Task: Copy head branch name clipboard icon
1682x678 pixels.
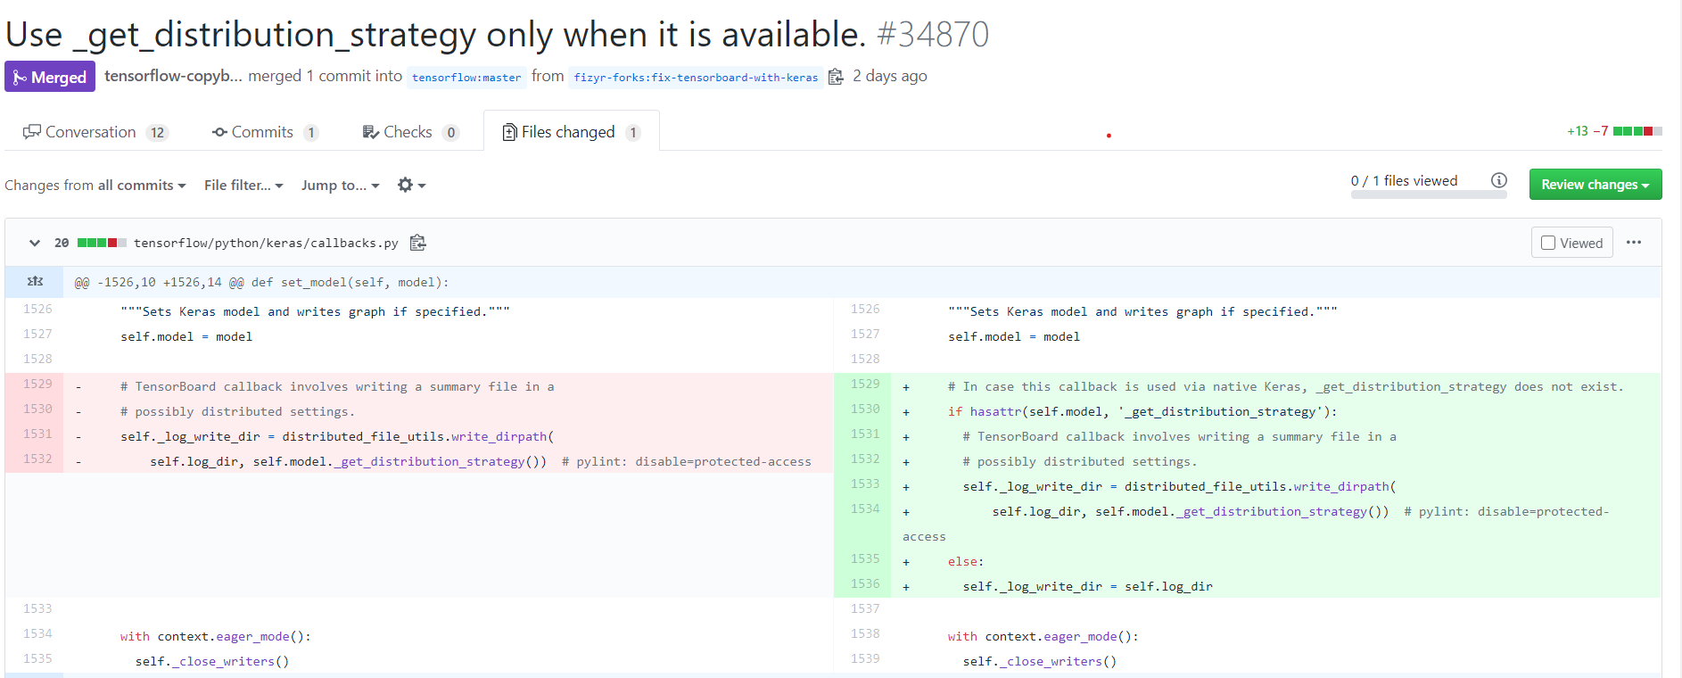Action: [836, 77]
